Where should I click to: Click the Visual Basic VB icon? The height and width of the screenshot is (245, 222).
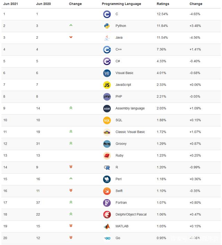(107, 73)
